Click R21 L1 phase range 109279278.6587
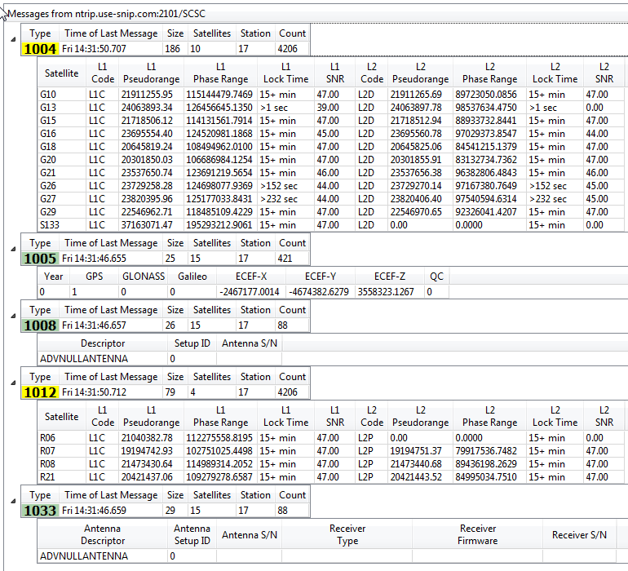 point(219,477)
